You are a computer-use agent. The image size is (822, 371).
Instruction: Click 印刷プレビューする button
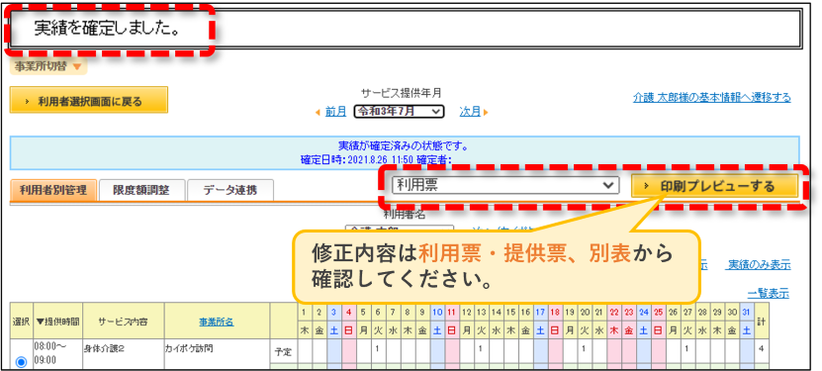pos(714,187)
